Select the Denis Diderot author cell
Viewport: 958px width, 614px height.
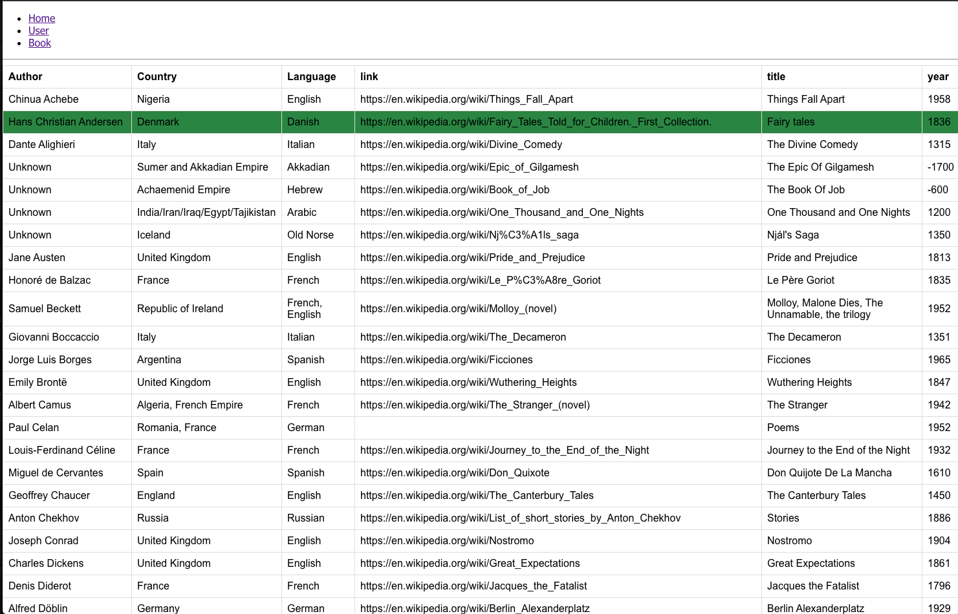click(x=67, y=586)
